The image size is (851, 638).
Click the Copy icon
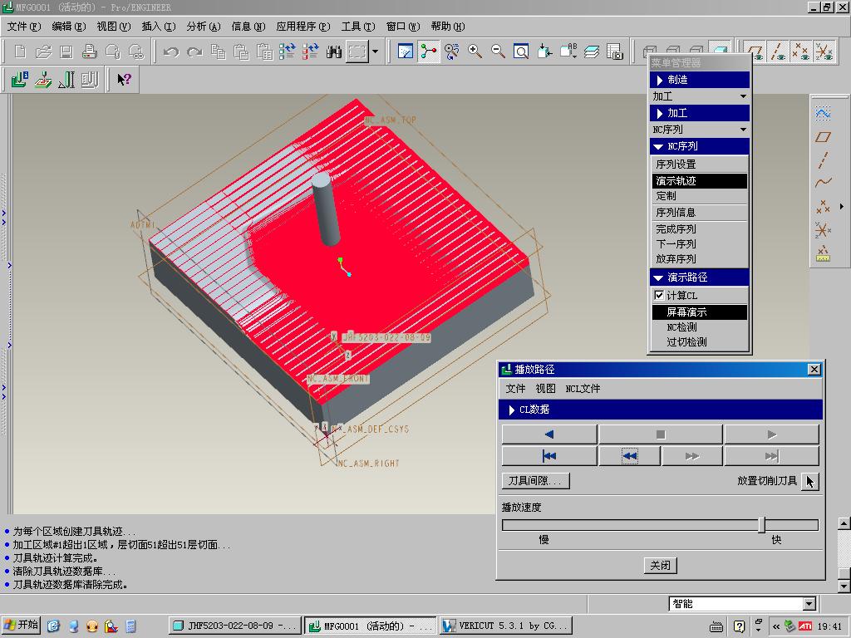coord(218,52)
